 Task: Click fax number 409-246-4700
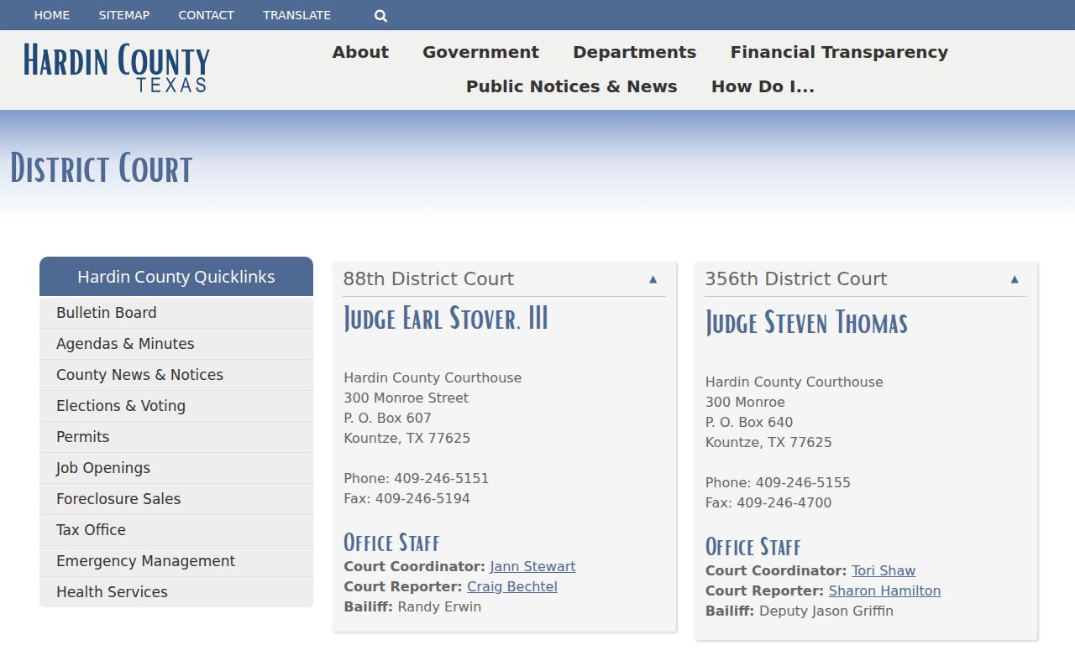pyautogui.click(x=784, y=502)
